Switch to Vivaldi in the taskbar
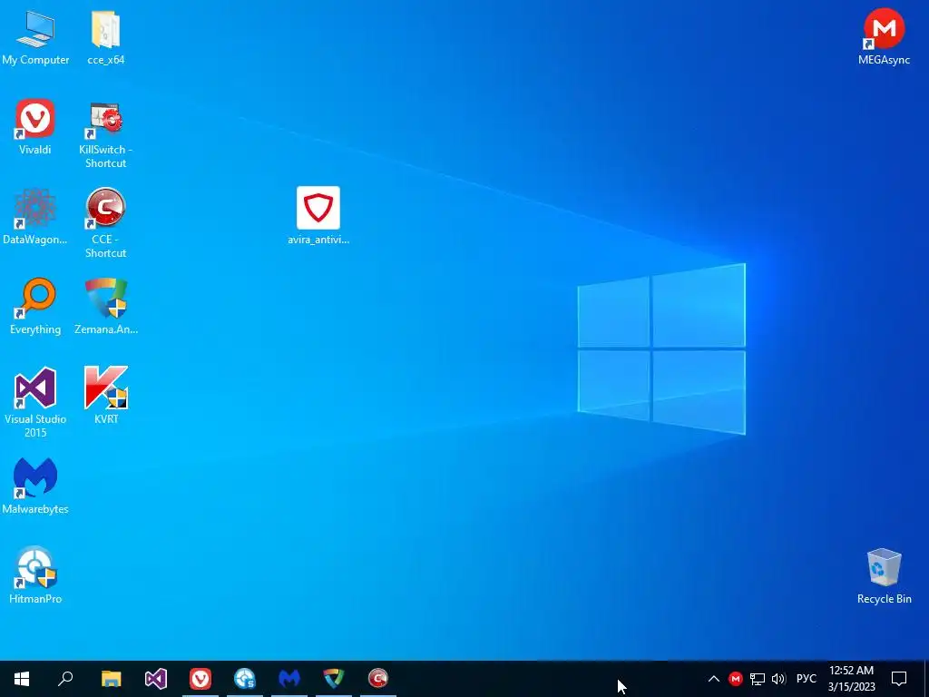 click(200, 679)
